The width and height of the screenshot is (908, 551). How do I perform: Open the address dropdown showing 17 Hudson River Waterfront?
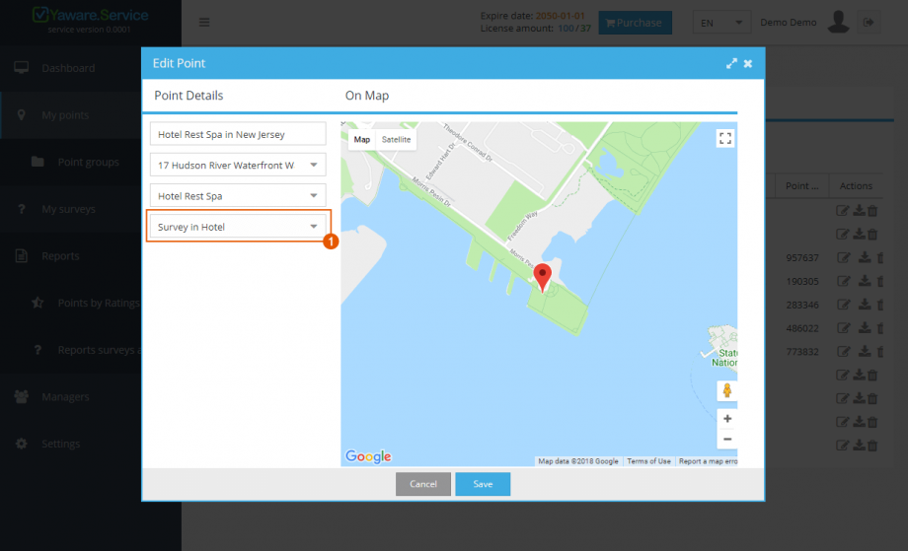pos(238,166)
